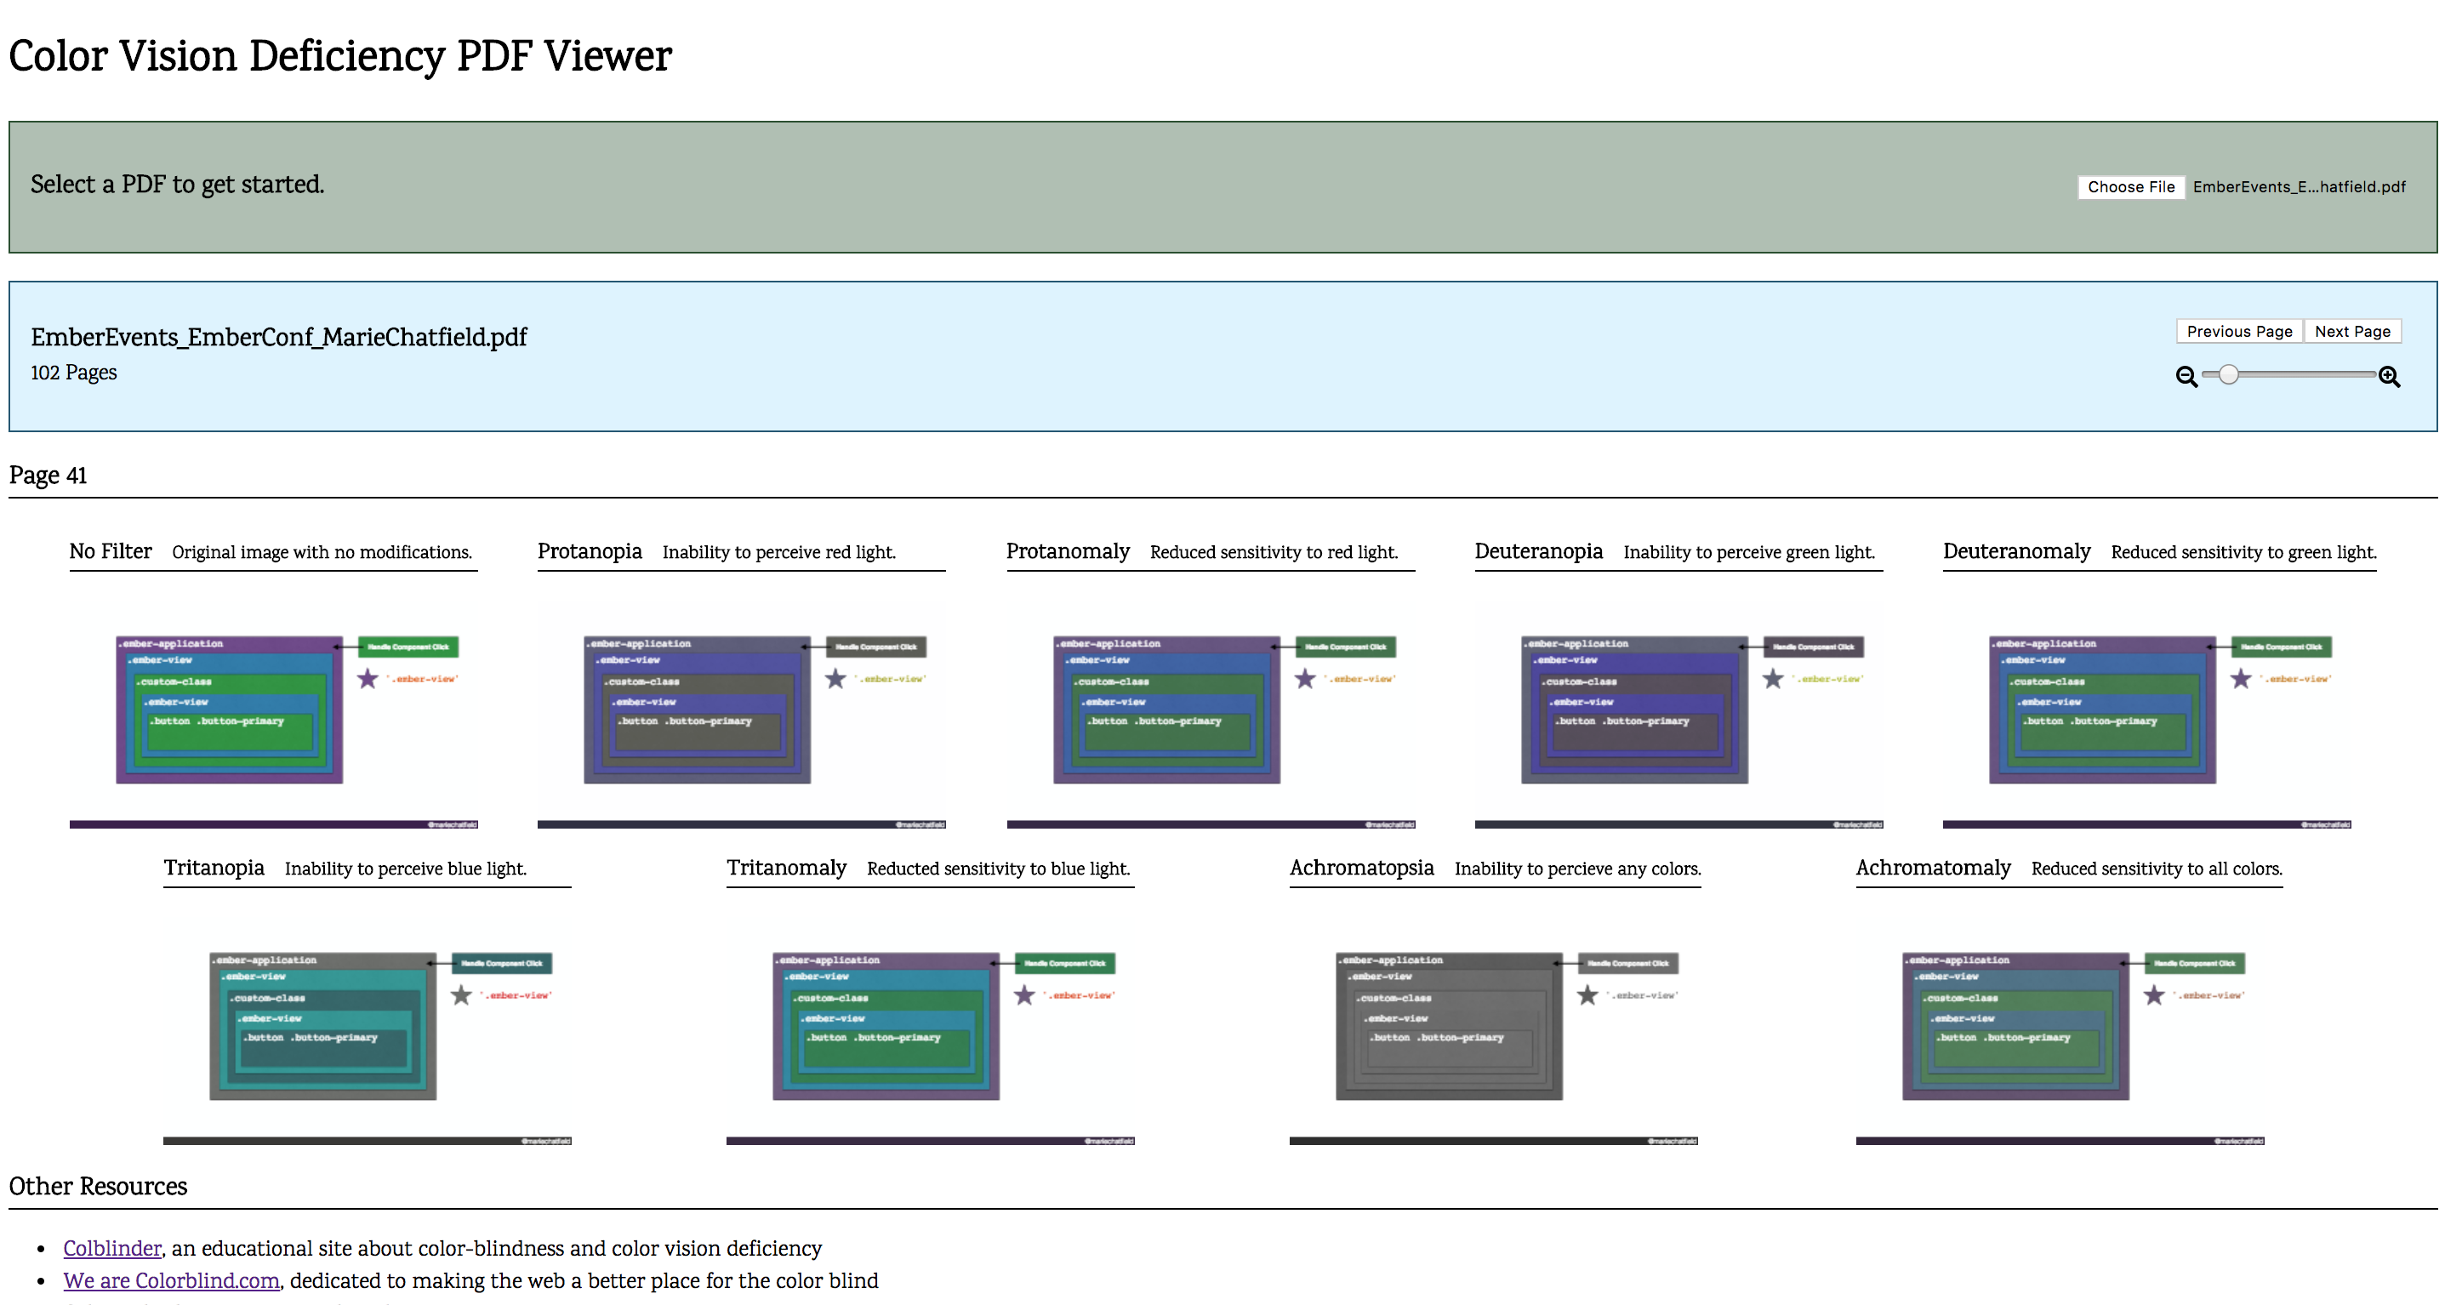Go to the Next Page
Viewport: 2445px width, 1305px height.
click(x=2351, y=331)
